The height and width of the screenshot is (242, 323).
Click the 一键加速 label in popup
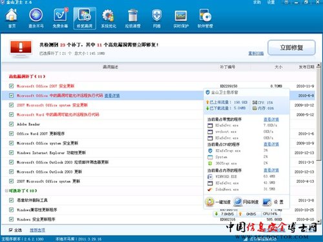[x=223, y=202]
